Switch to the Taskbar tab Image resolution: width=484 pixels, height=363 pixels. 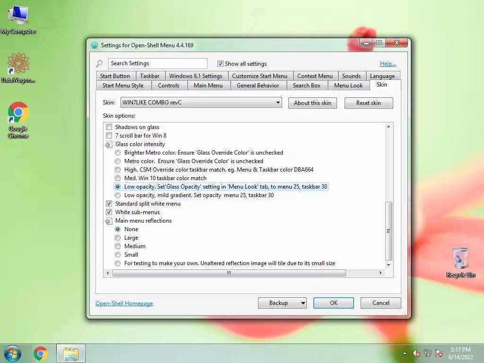150,76
